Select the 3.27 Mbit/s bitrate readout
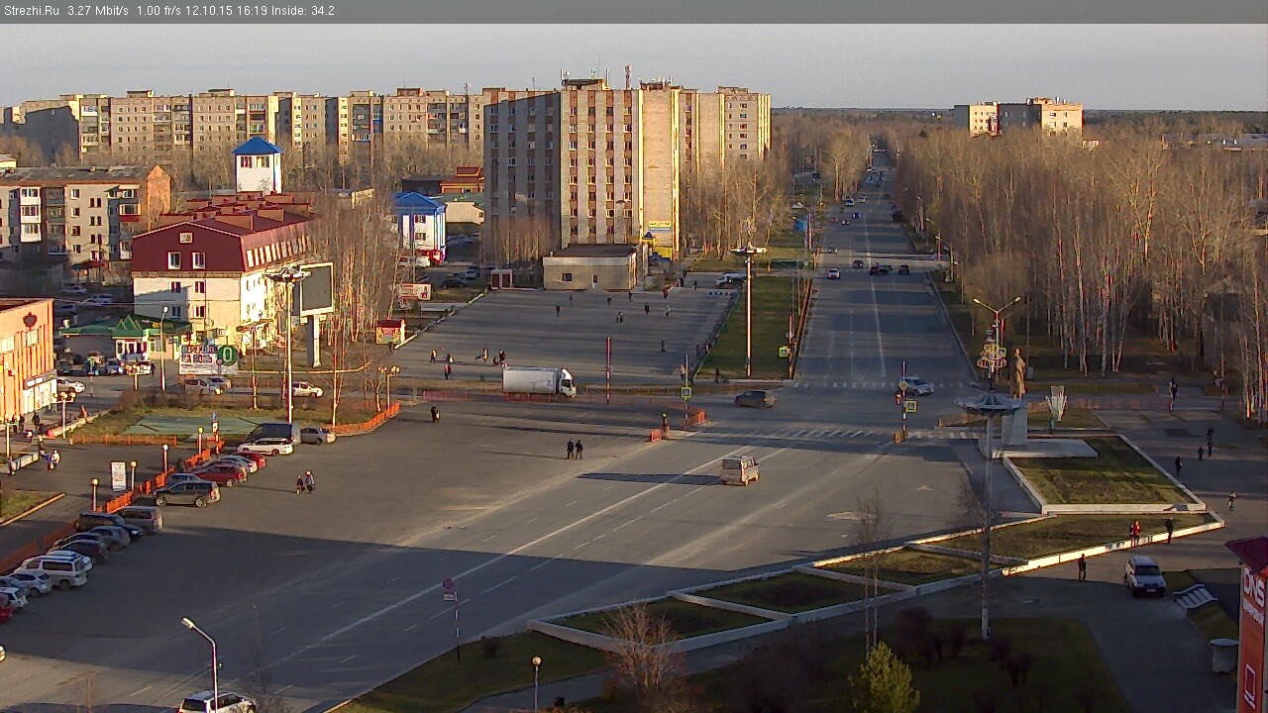Screen dimensions: 1268x713 98,11
